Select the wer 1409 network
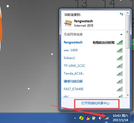 93,50
